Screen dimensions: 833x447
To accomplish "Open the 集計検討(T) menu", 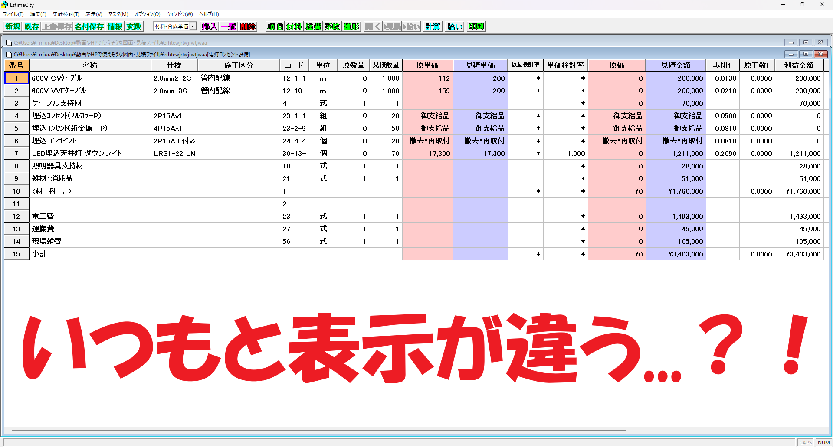I will tap(66, 14).
